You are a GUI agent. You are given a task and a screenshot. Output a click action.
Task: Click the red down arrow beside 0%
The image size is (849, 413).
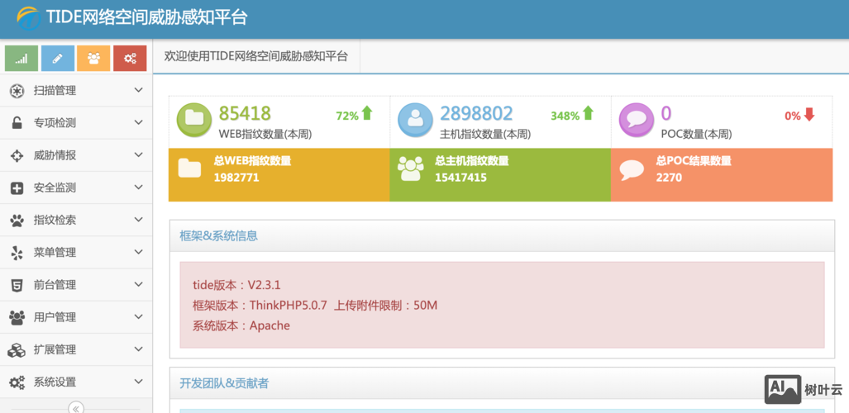(x=809, y=114)
